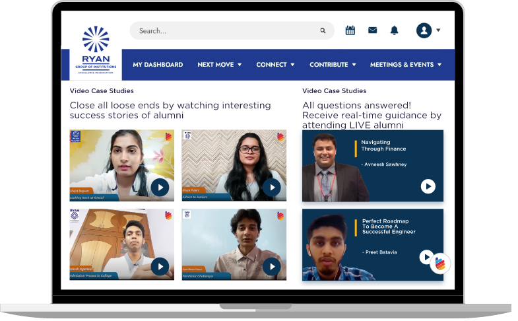Expand the profile dropdown arrow
This screenshot has width=518, height=321.
coord(438,30)
